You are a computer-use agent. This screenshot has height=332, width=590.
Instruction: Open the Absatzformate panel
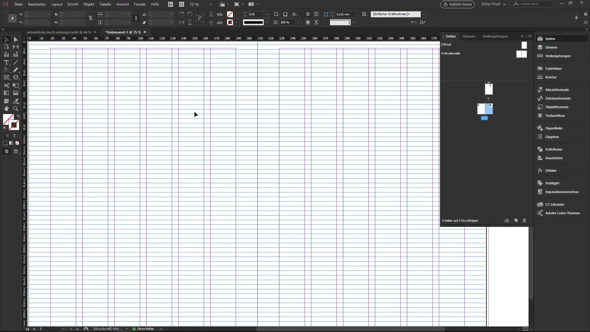click(557, 90)
